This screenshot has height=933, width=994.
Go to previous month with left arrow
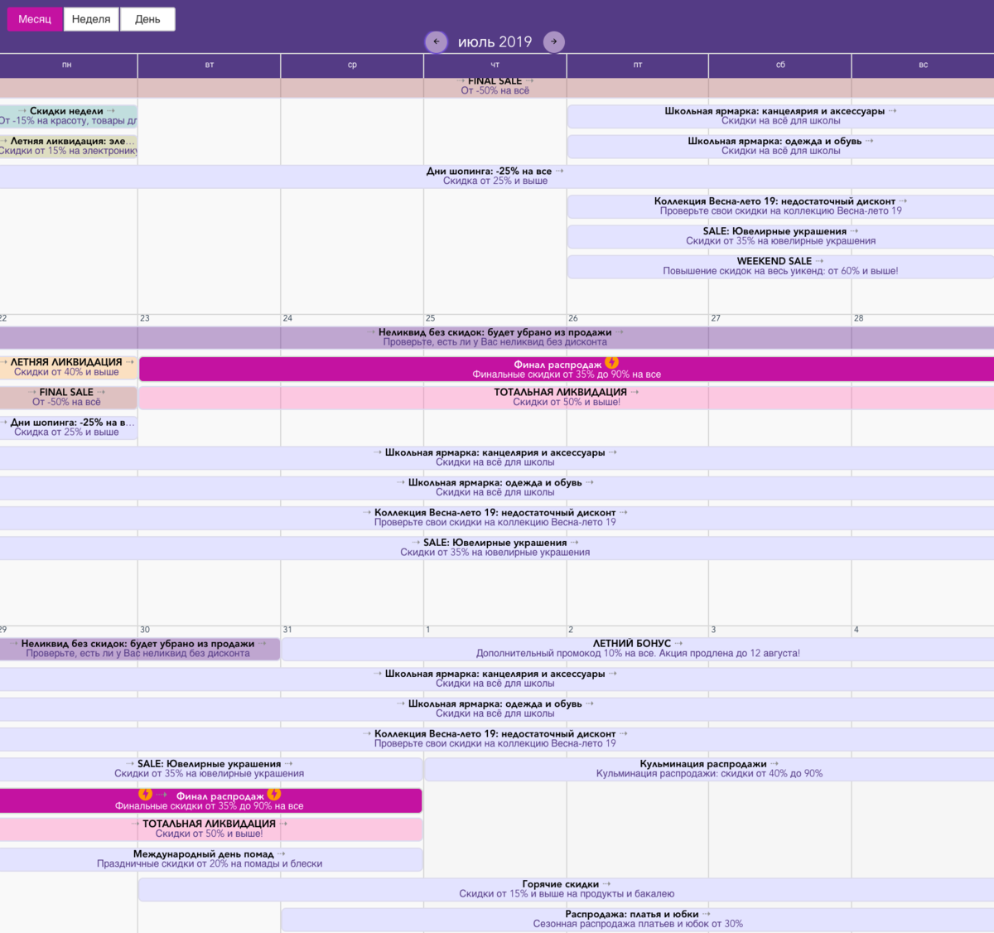[x=437, y=41]
